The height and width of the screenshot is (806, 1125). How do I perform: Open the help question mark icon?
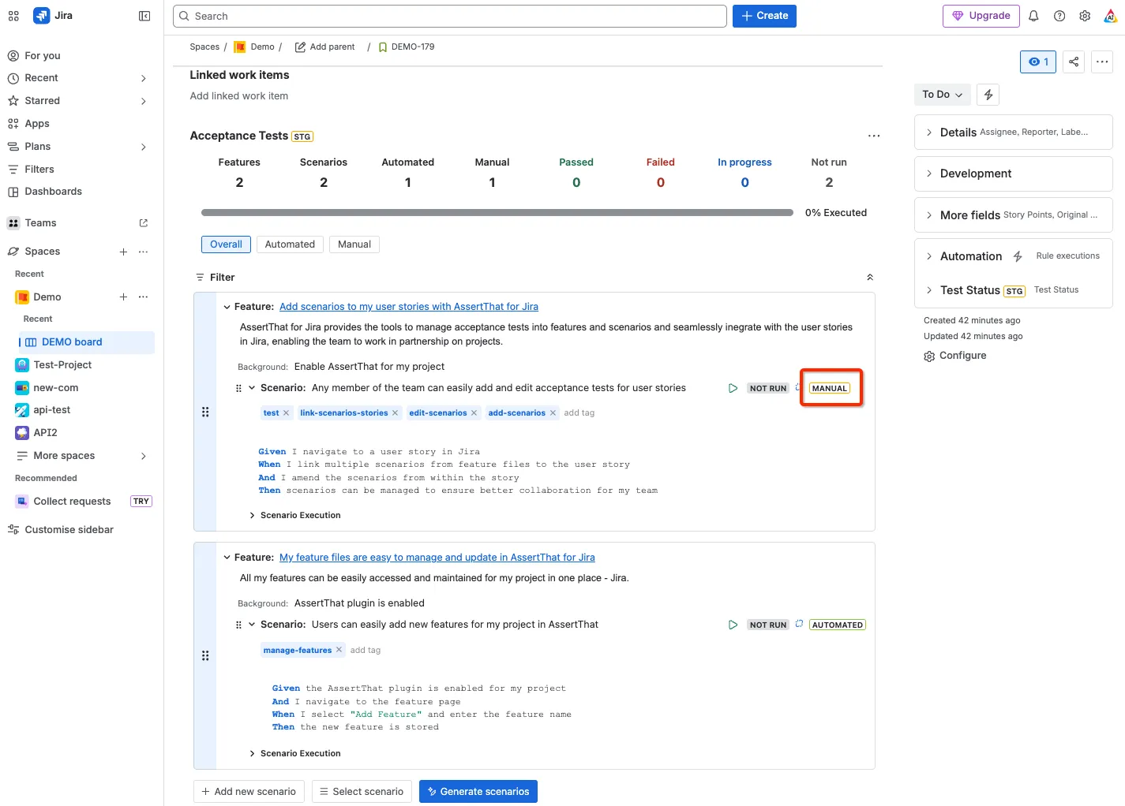1059,16
